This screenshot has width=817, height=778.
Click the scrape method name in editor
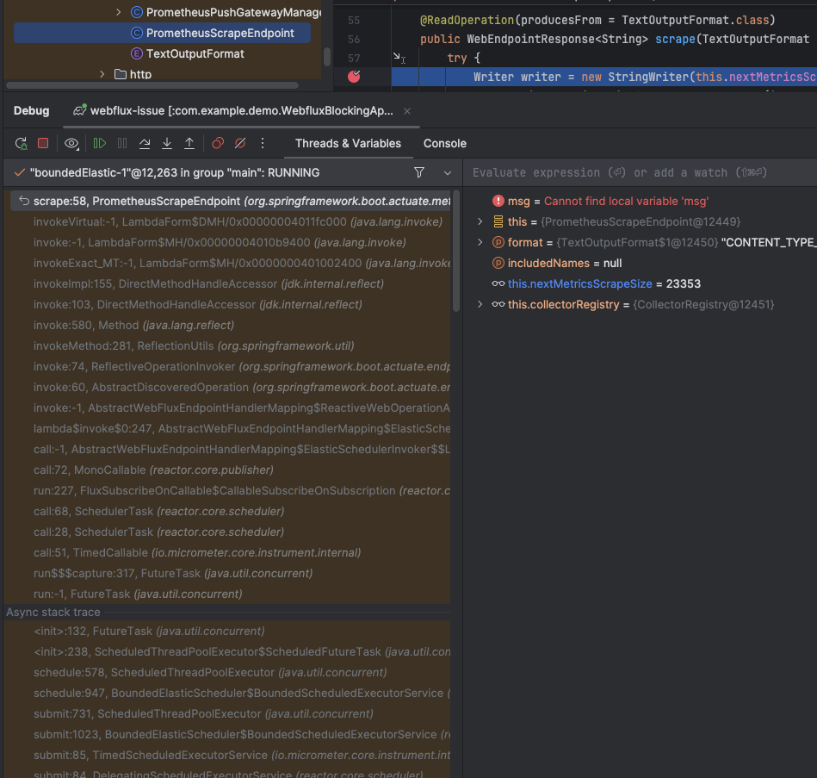click(675, 39)
